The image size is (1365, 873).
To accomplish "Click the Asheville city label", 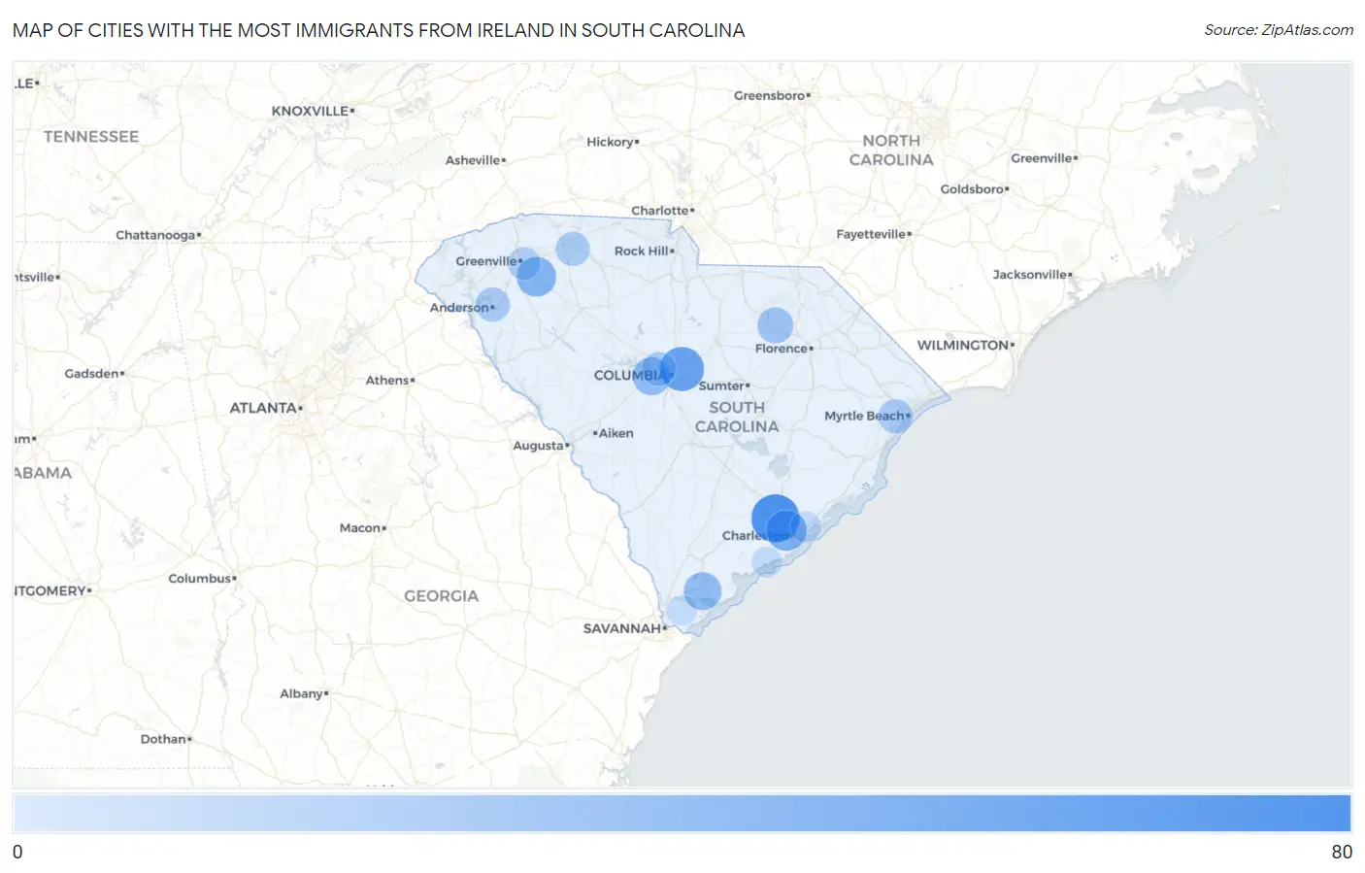I will click(x=475, y=160).
